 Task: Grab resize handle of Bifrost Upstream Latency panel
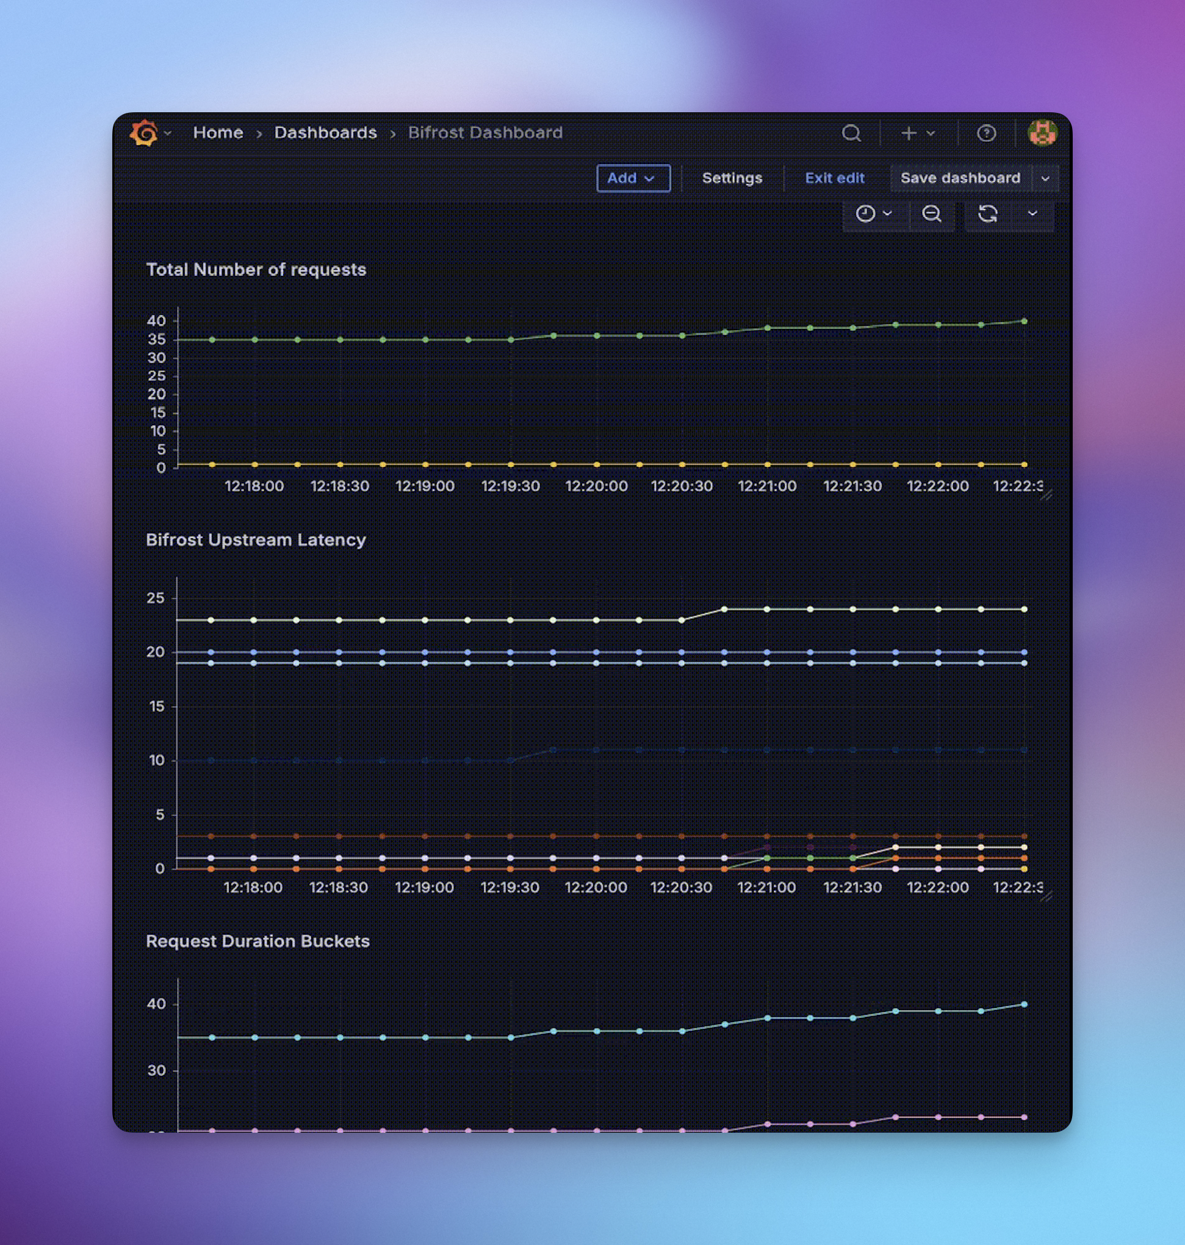[1046, 897]
